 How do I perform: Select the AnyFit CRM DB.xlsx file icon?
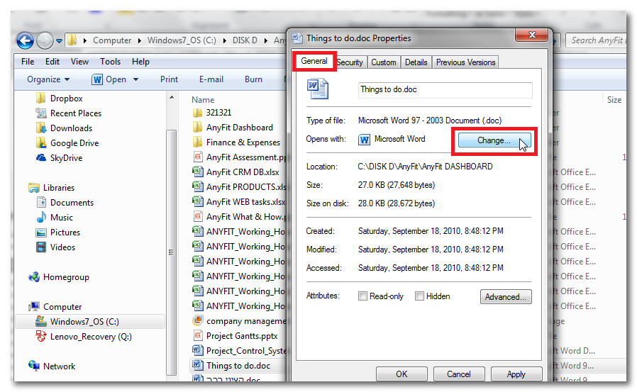198,172
